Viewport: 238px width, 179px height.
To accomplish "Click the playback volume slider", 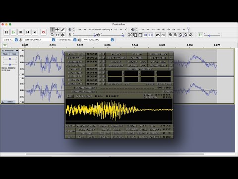I will coord(113,35).
